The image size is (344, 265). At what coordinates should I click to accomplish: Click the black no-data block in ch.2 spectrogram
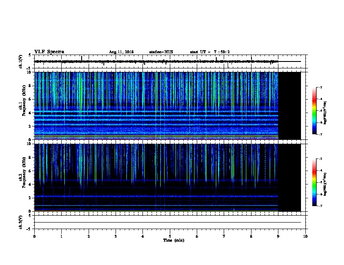click(x=290, y=178)
